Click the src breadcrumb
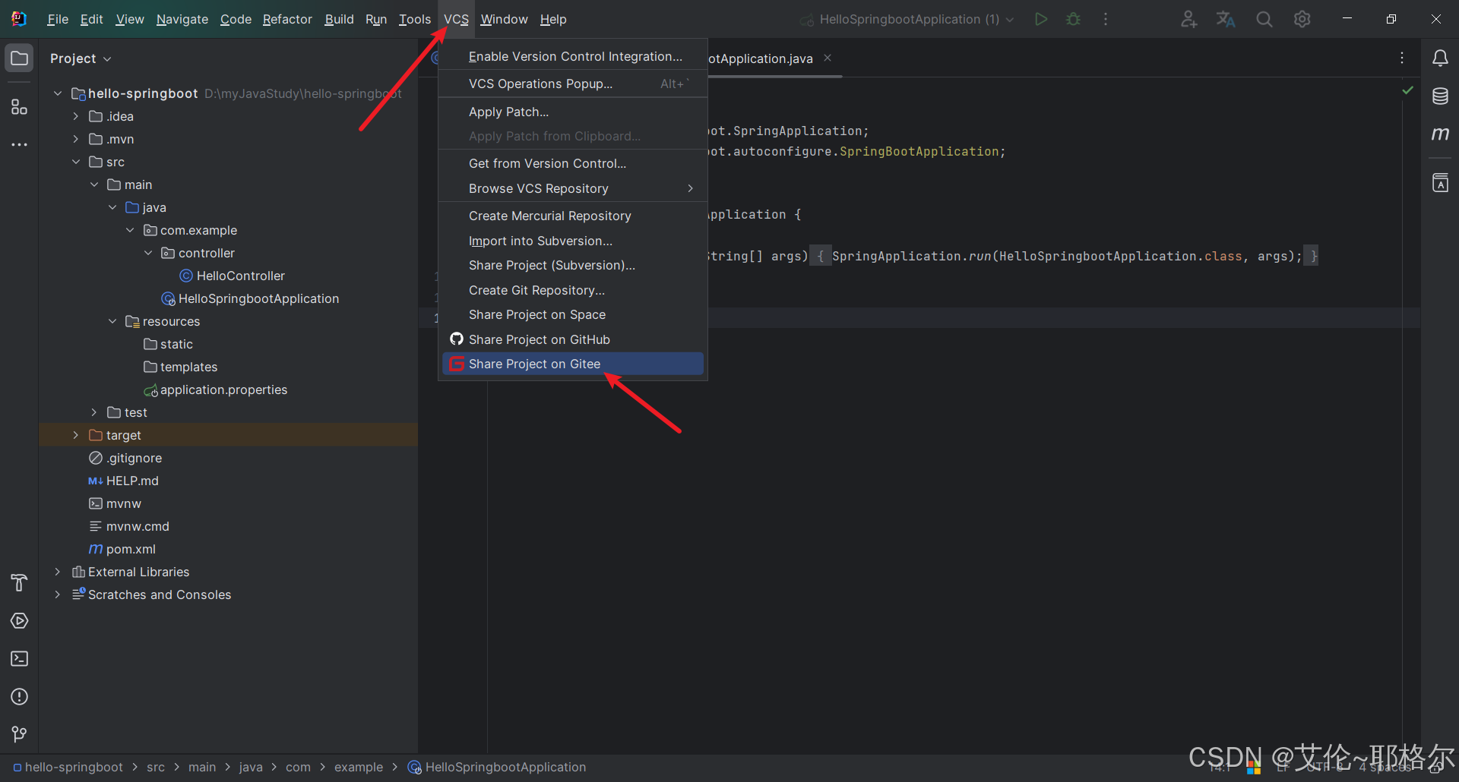The height and width of the screenshot is (782, 1459). (x=156, y=767)
